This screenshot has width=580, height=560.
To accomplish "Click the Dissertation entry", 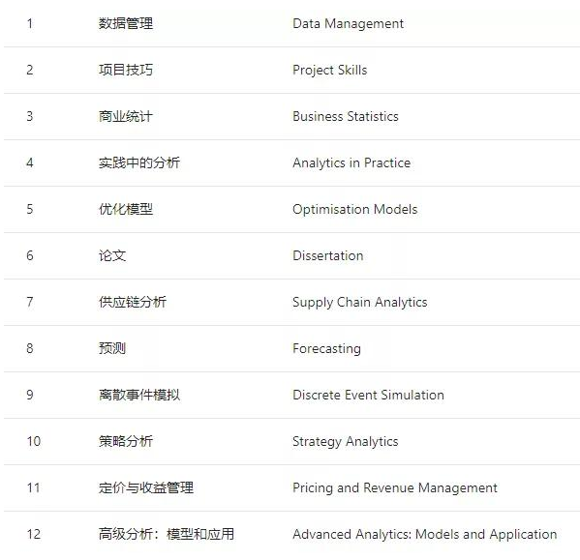I will tap(327, 255).
